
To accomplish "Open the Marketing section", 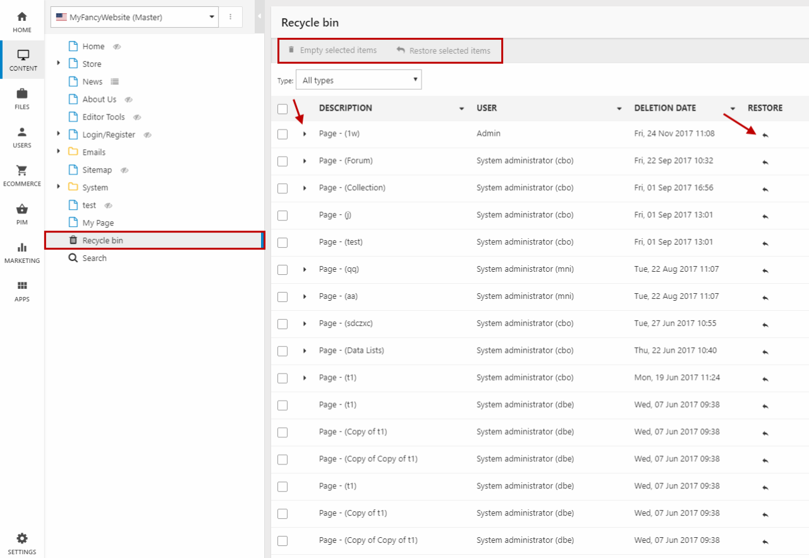I will coord(22,253).
